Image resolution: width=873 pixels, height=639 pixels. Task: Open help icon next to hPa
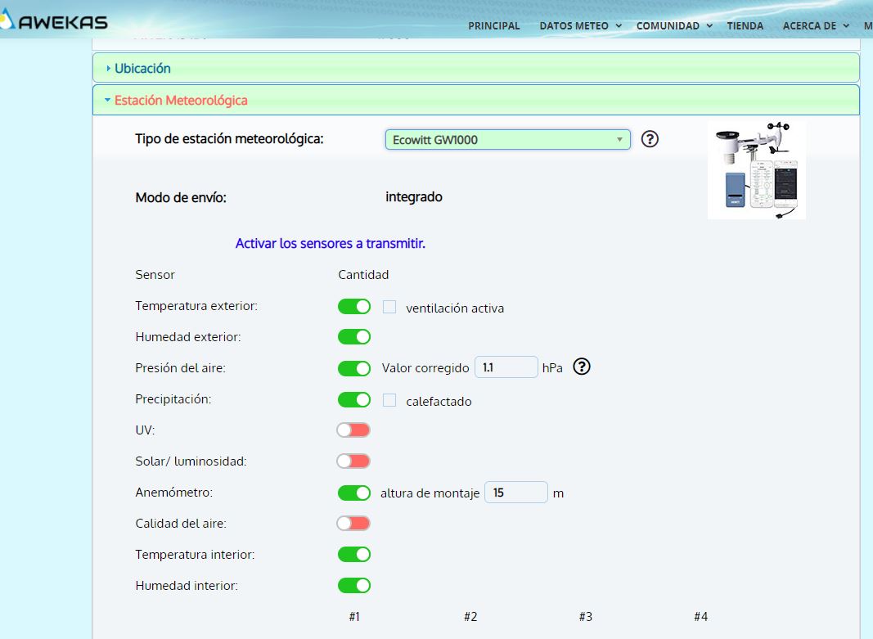coord(581,367)
